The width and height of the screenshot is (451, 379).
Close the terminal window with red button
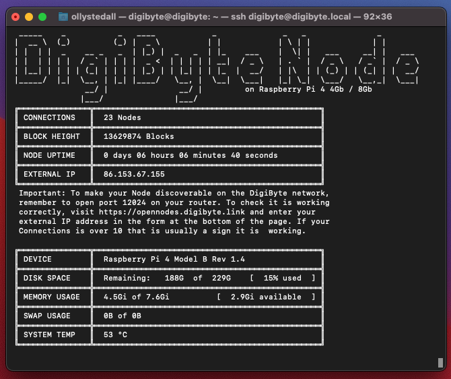point(15,17)
